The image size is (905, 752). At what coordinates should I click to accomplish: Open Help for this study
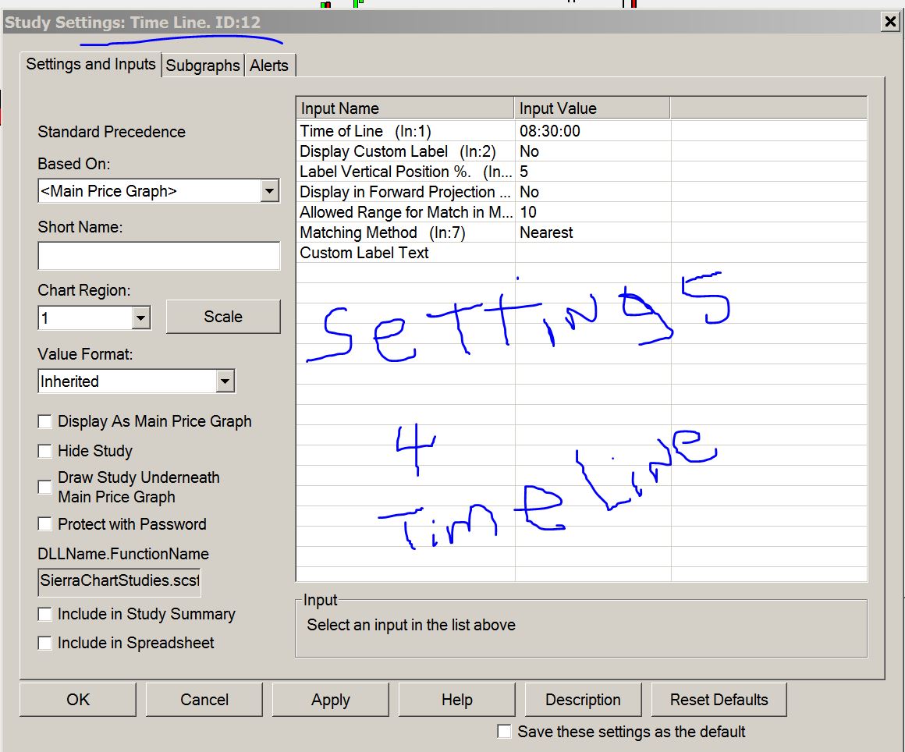point(457,700)
